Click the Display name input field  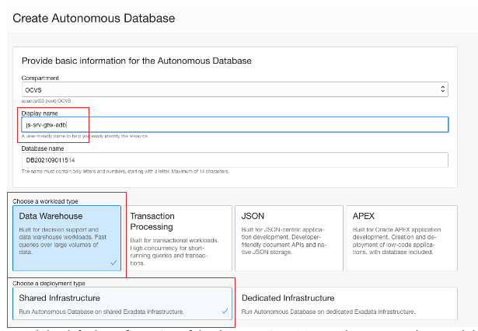tap(235, 124)
